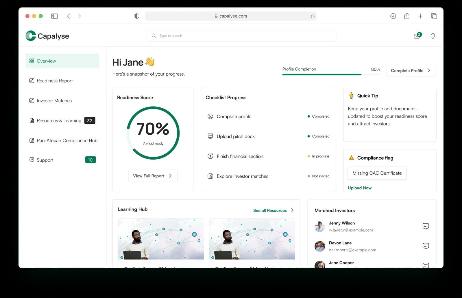Click the Not started status label
The image size is (462, 298).
(x=321, y=176)
